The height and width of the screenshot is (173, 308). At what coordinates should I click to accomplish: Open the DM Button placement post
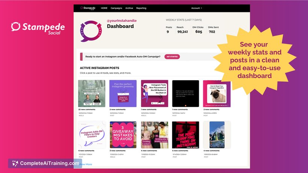(155, 93)
